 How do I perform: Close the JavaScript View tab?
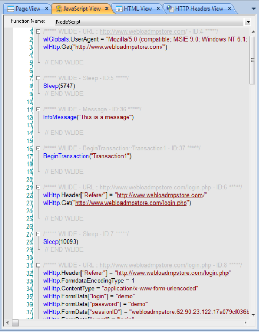[107, 9]
